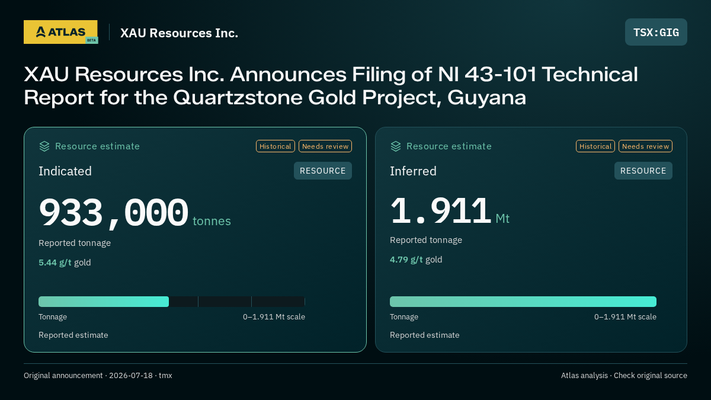The height and width of the screenshot is (400, 711).
Task: Click the RESOURCE badge on the Indicated card
Action: 323,171
